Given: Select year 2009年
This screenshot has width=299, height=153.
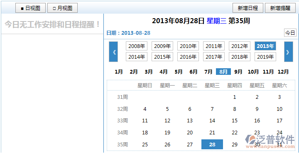Looking at the screenshot, I should click(162, 46).
